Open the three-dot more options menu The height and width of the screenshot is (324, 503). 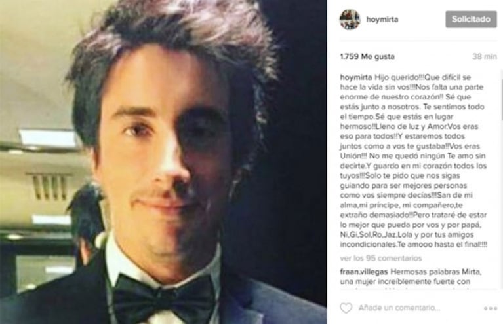491,308
